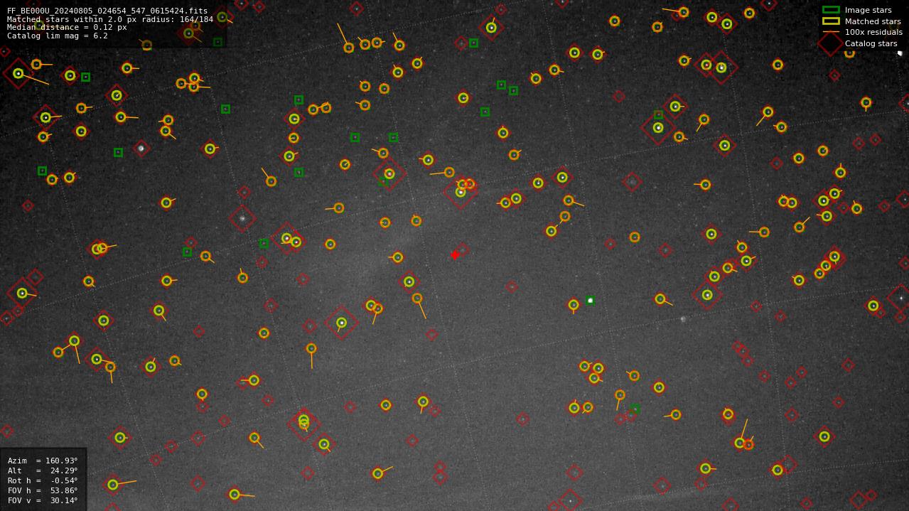Viewport: 909px width, 511px height.
Task: Click the red Catalog stars legend diamond
Action: (x=831, y=43)
